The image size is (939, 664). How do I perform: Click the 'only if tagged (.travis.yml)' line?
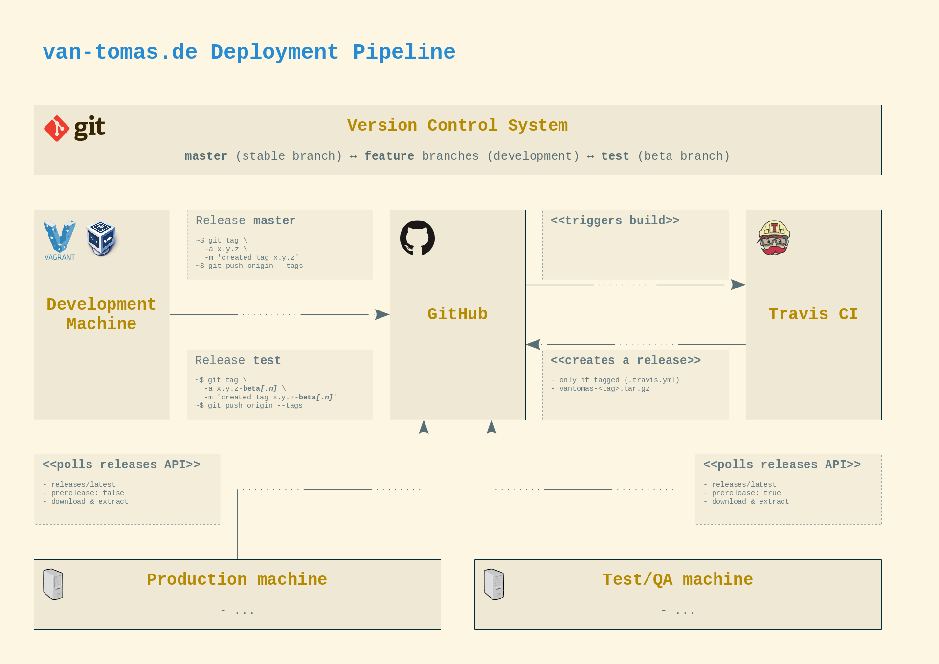(x=615, y=380)
